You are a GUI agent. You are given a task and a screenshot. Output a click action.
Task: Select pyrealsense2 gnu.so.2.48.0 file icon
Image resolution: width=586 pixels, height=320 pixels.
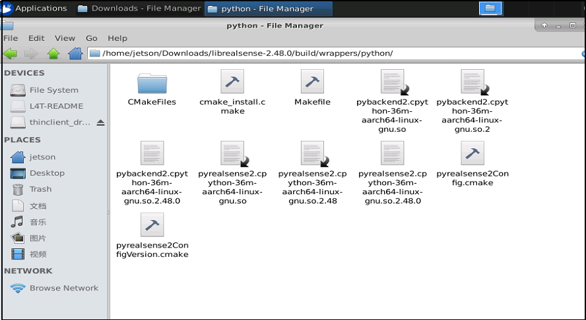(x=393, y=153)
